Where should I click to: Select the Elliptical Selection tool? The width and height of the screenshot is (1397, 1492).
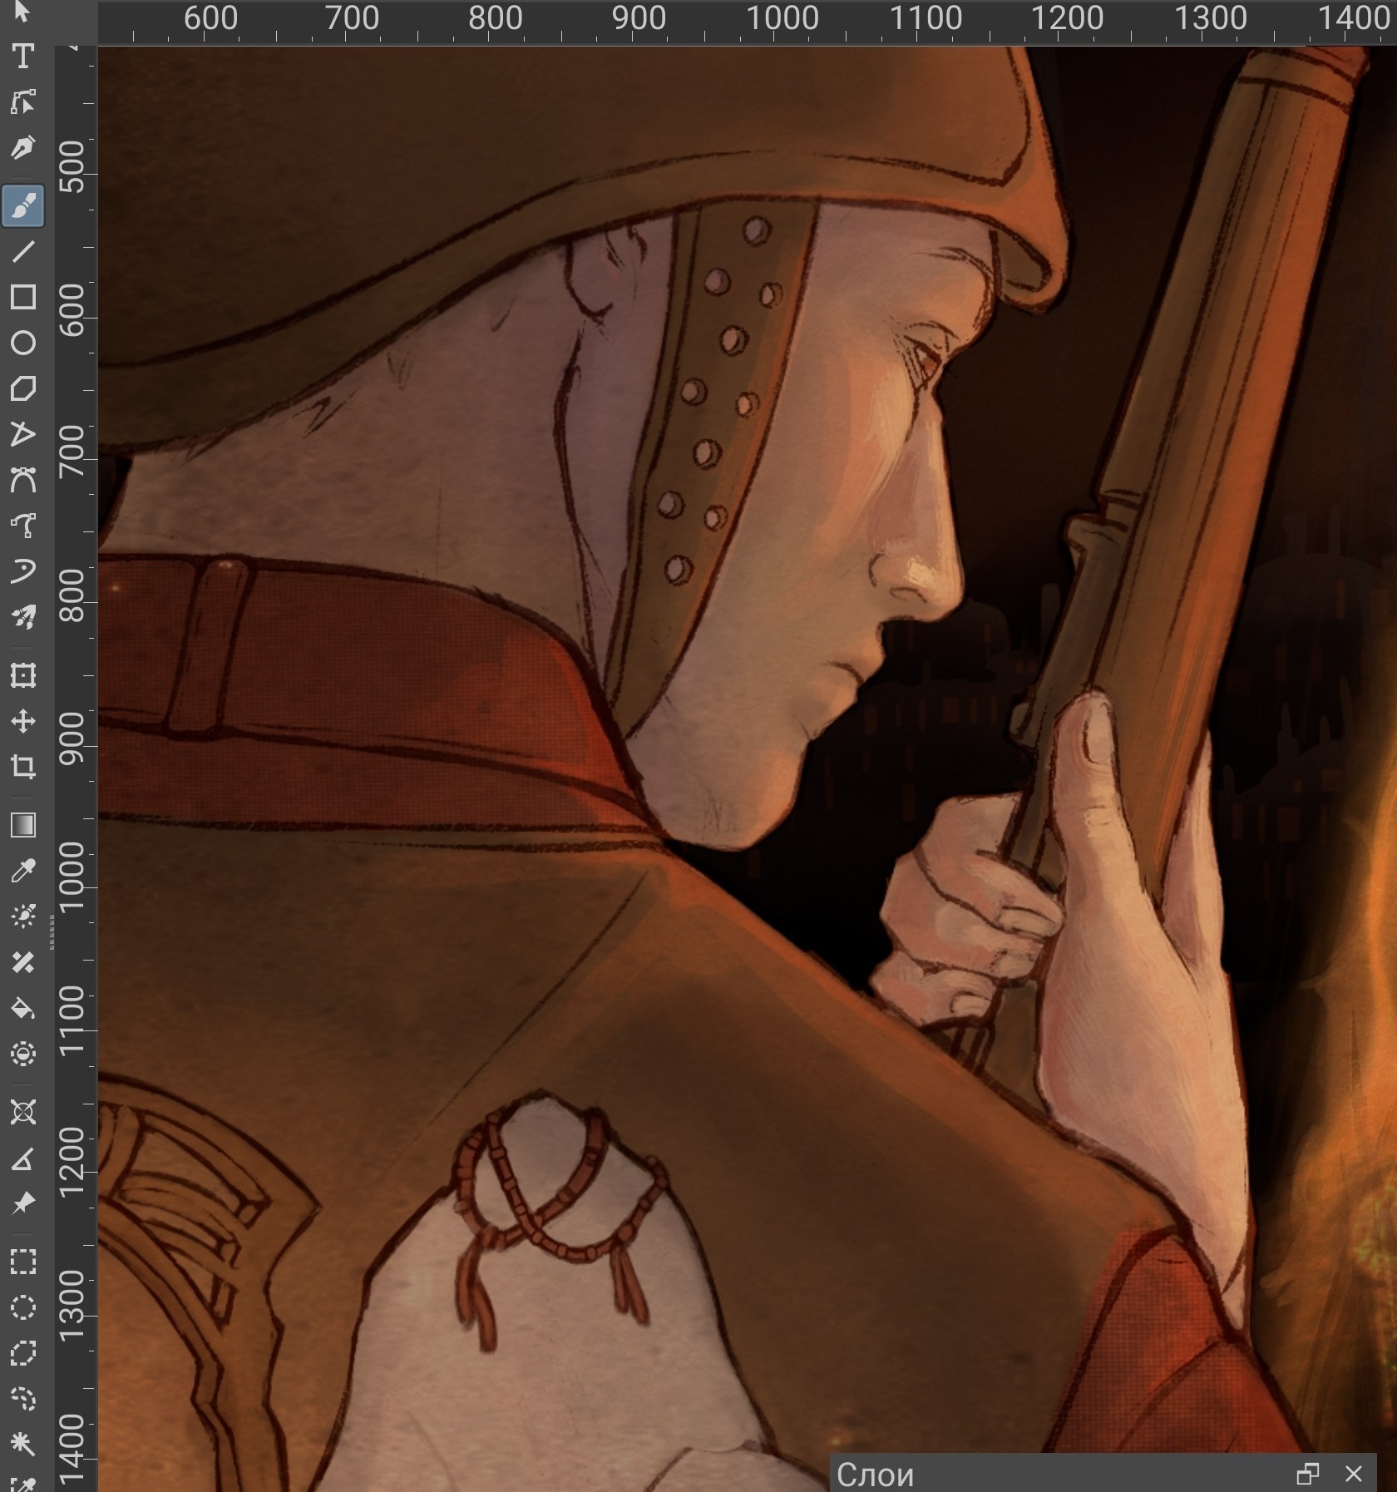click(22, 1307)
